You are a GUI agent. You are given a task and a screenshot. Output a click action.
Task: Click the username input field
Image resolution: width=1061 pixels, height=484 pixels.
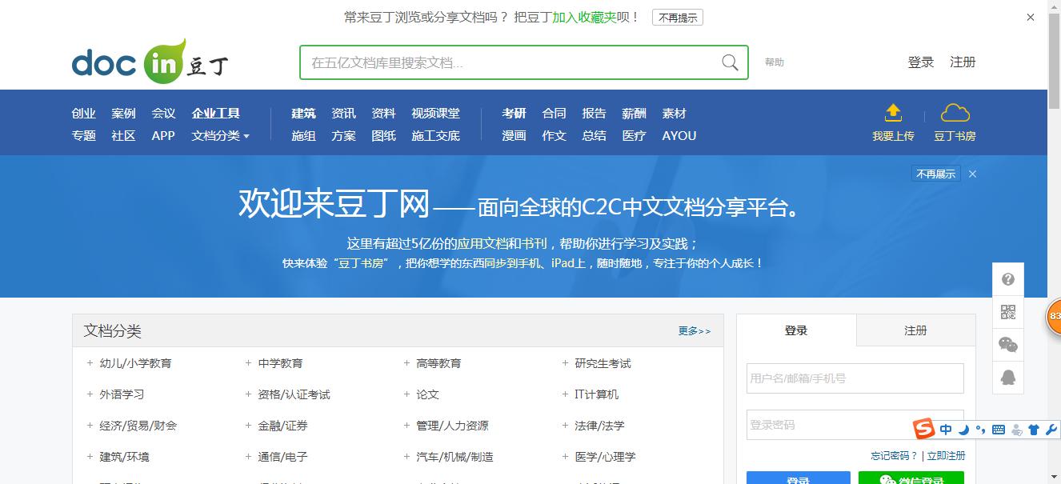click(x=854, y=378)
